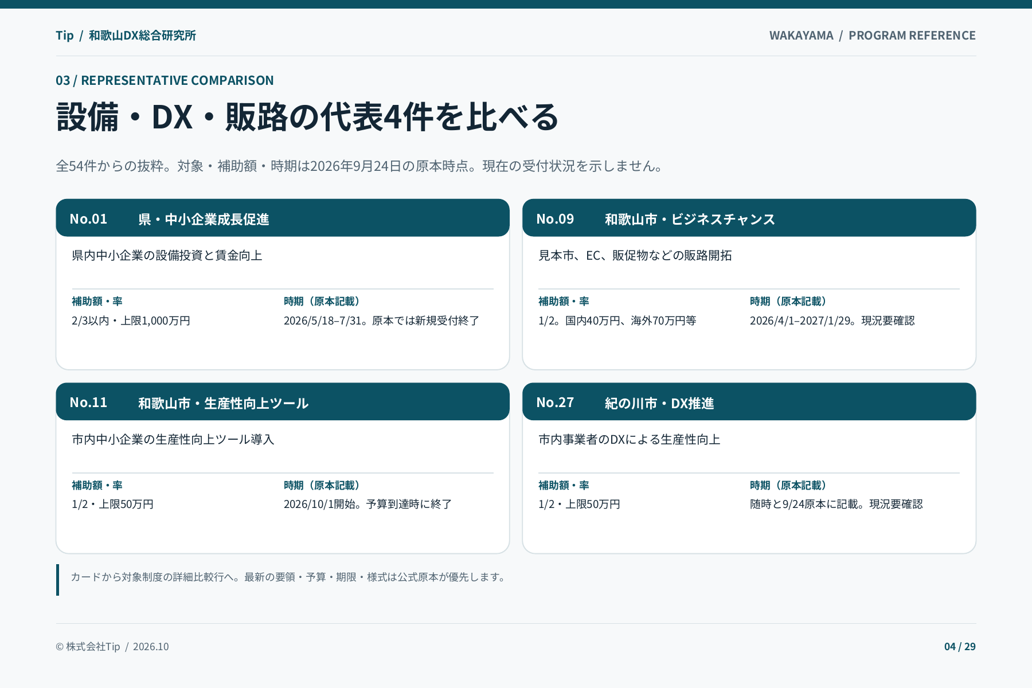This screenshot has width=1032, height=688.
Task: Select the value 1/2。国内40万円、海外70万円等
Action: 617,321
